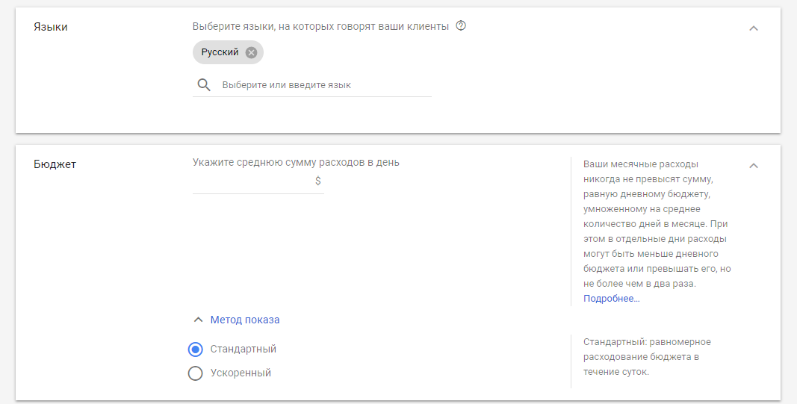Image resolution: width=797 pixels, height=404 pixels.
Task: Remove the Русский language chip
Action: pos(251,52)
